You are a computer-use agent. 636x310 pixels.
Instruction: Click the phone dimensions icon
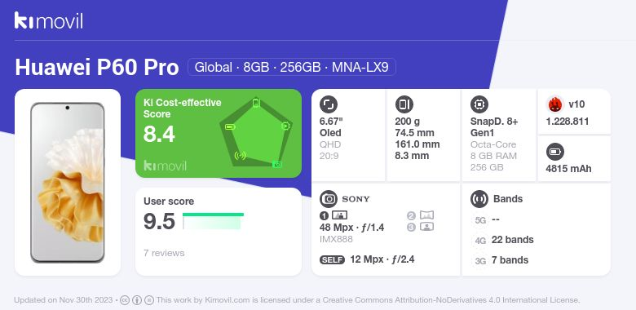404,104
